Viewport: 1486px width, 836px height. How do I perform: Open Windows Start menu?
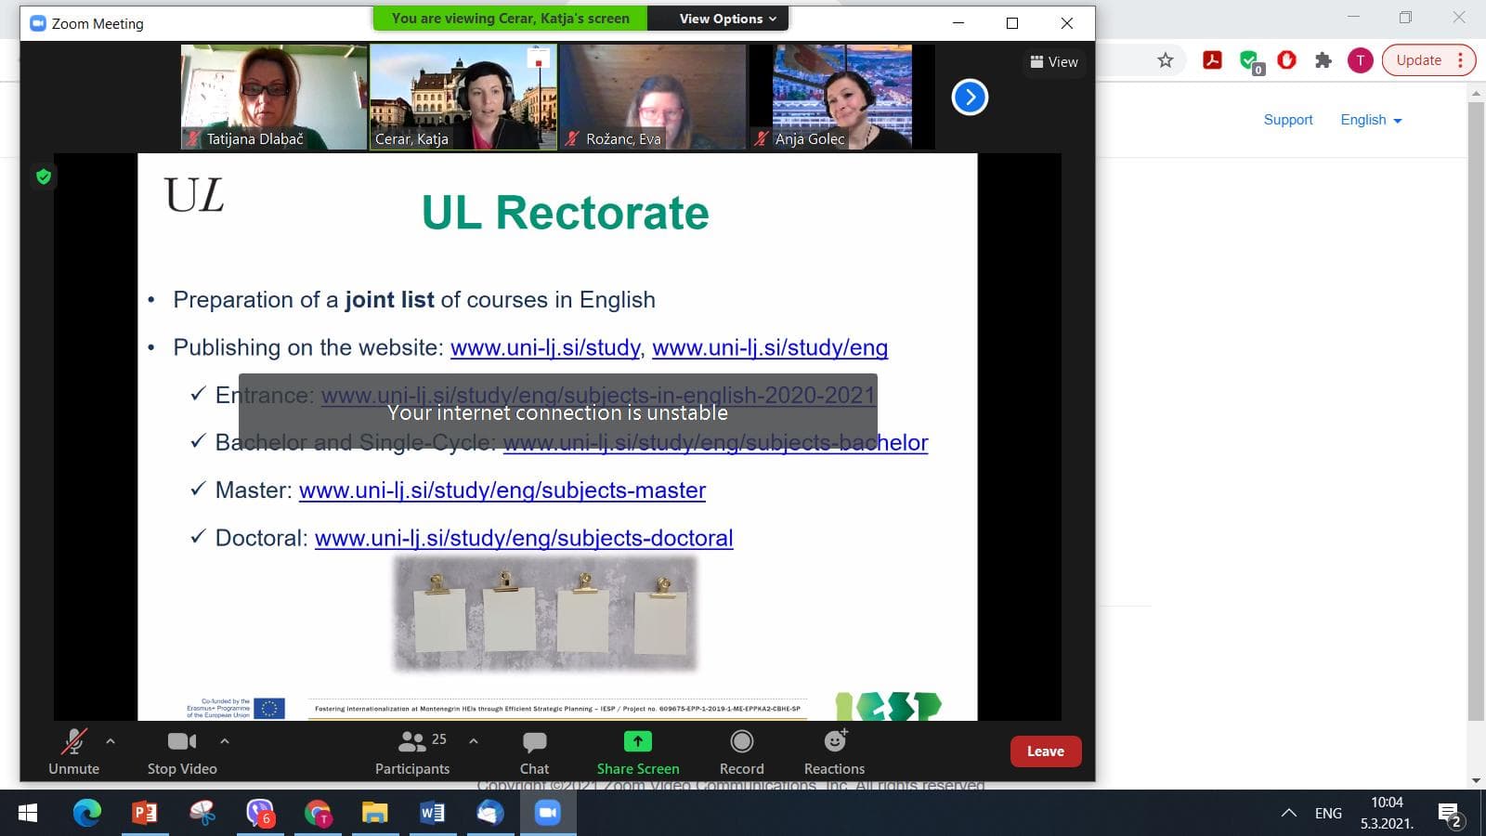click(28, 814)
